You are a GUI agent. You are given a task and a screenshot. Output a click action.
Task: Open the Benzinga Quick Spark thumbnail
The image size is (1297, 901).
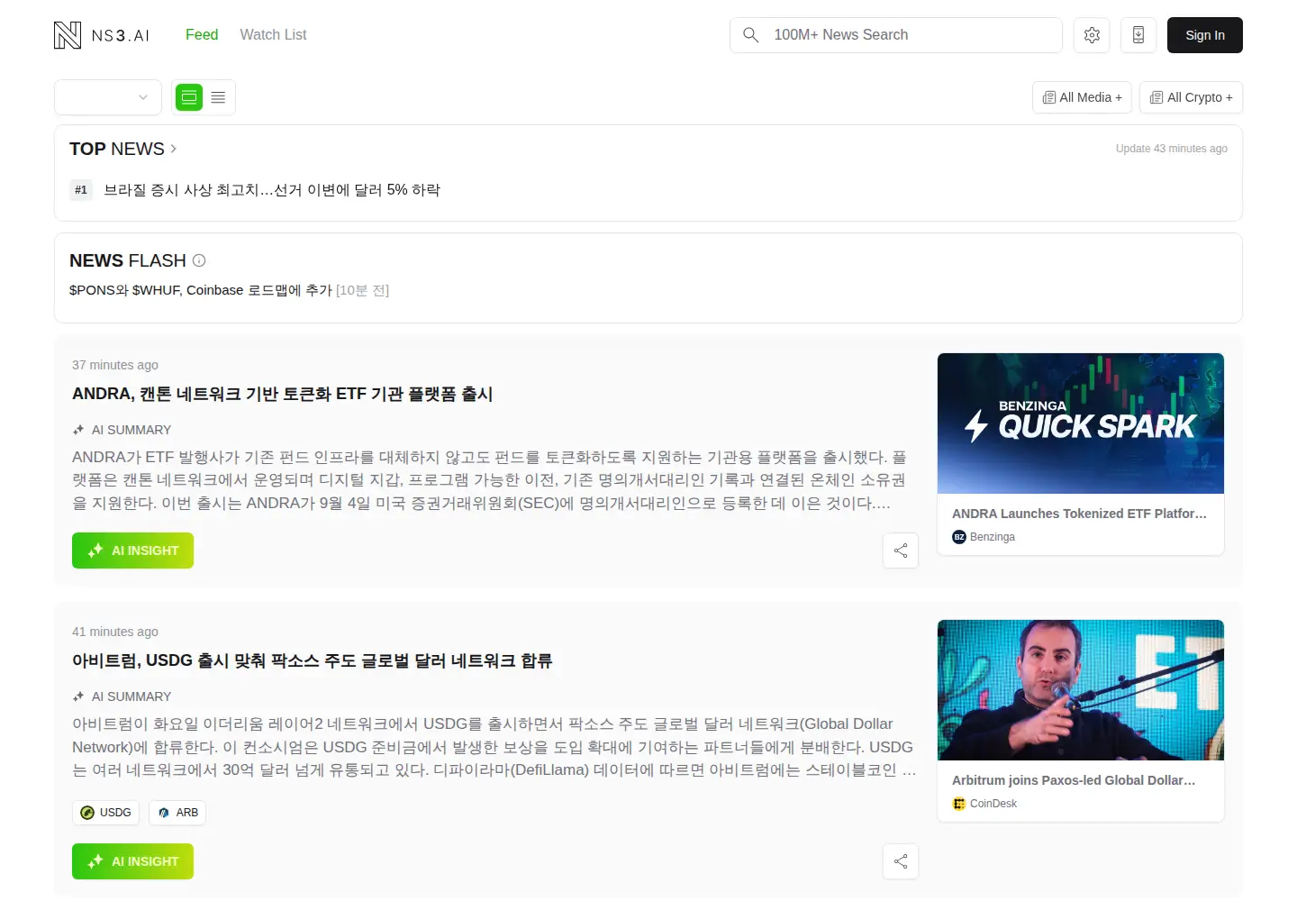[1081, 423]
